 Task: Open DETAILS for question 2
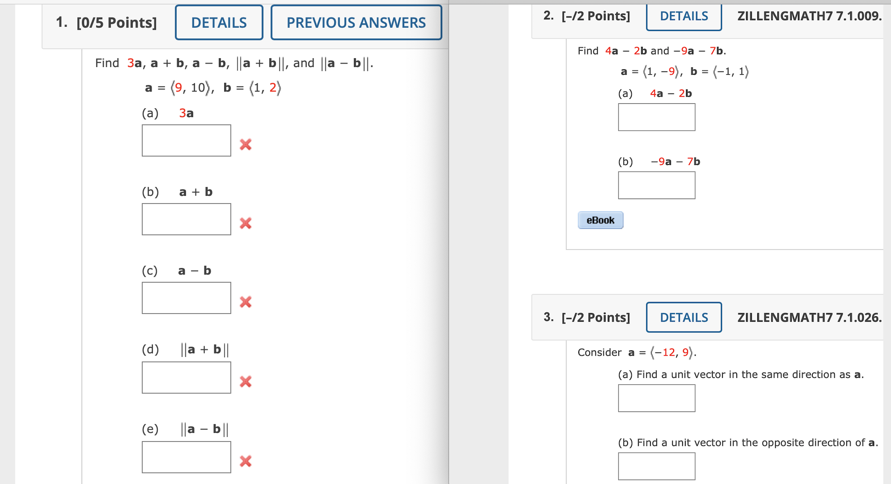[x=683, y=16]
